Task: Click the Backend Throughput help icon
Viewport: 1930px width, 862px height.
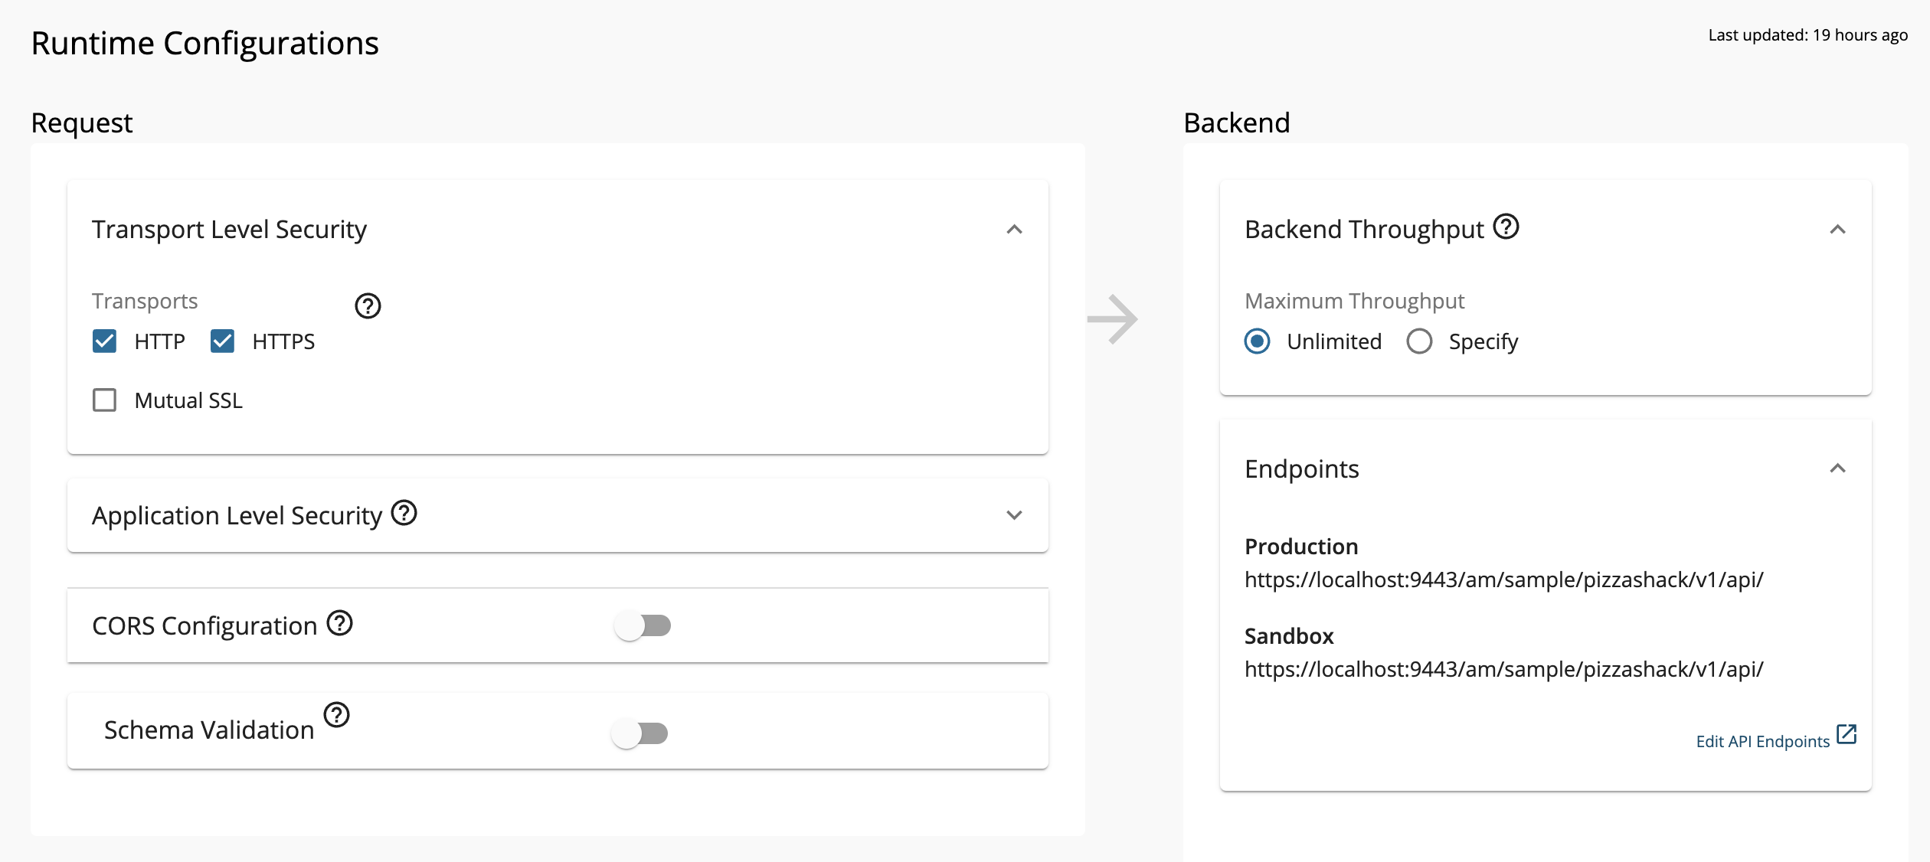Action: click(1504, 226)
